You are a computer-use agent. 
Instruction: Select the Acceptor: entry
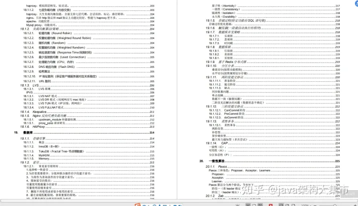click(276, 178)
